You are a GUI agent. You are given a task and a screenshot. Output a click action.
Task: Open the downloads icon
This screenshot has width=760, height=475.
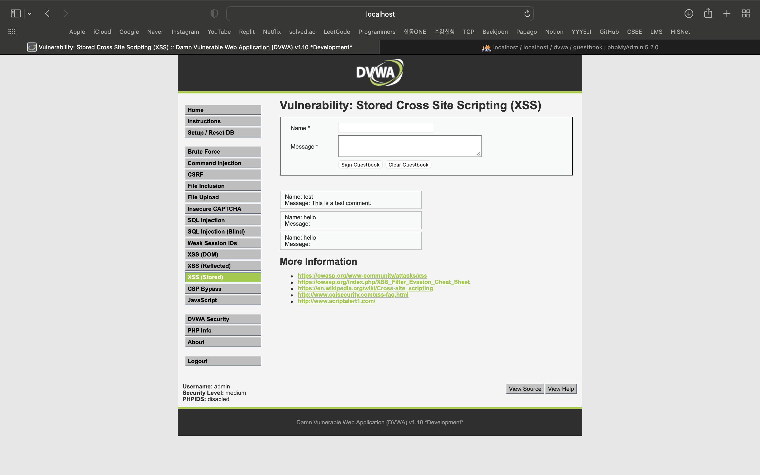tap(689, 13)
